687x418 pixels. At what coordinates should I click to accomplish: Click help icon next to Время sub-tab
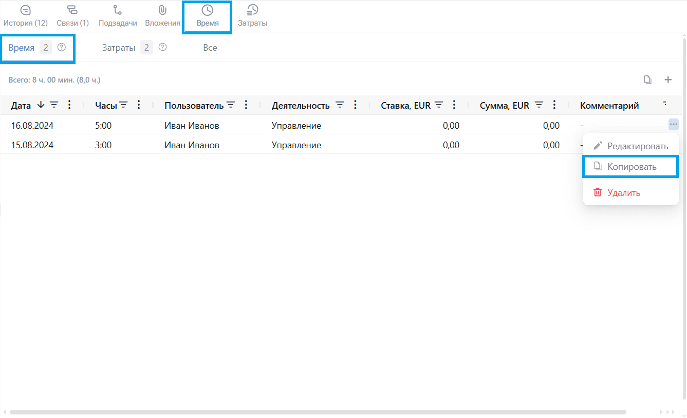tap(62, 48)
